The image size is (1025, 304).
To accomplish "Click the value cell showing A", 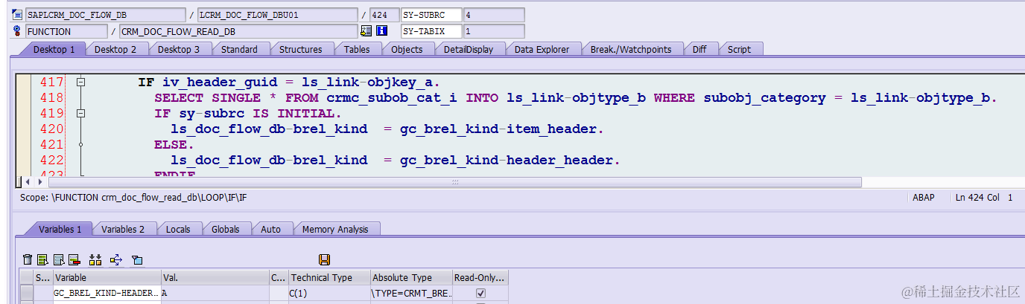I will pos(215,294).
